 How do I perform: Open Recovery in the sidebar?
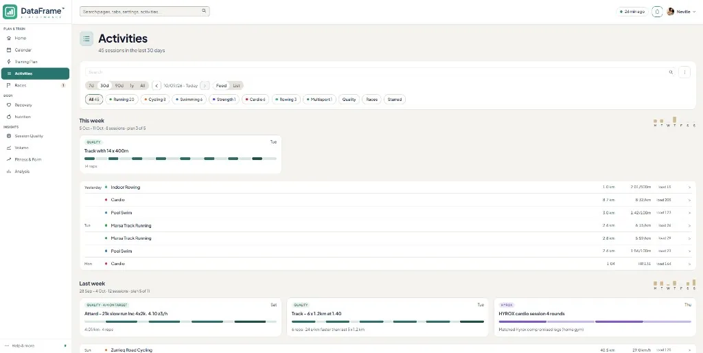[36, 105]
